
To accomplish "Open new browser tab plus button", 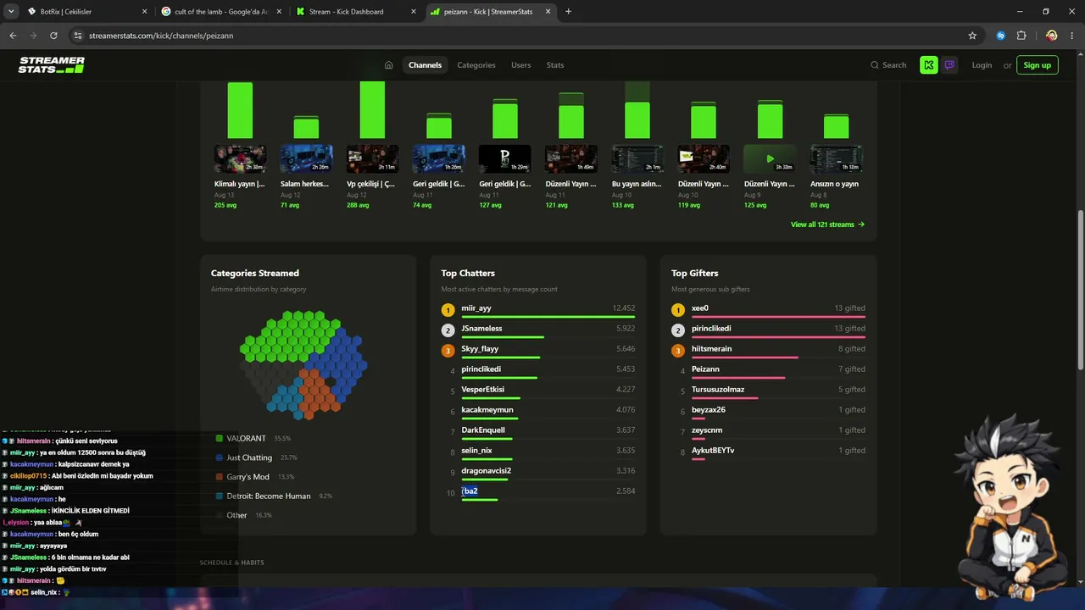I will 568,12.
